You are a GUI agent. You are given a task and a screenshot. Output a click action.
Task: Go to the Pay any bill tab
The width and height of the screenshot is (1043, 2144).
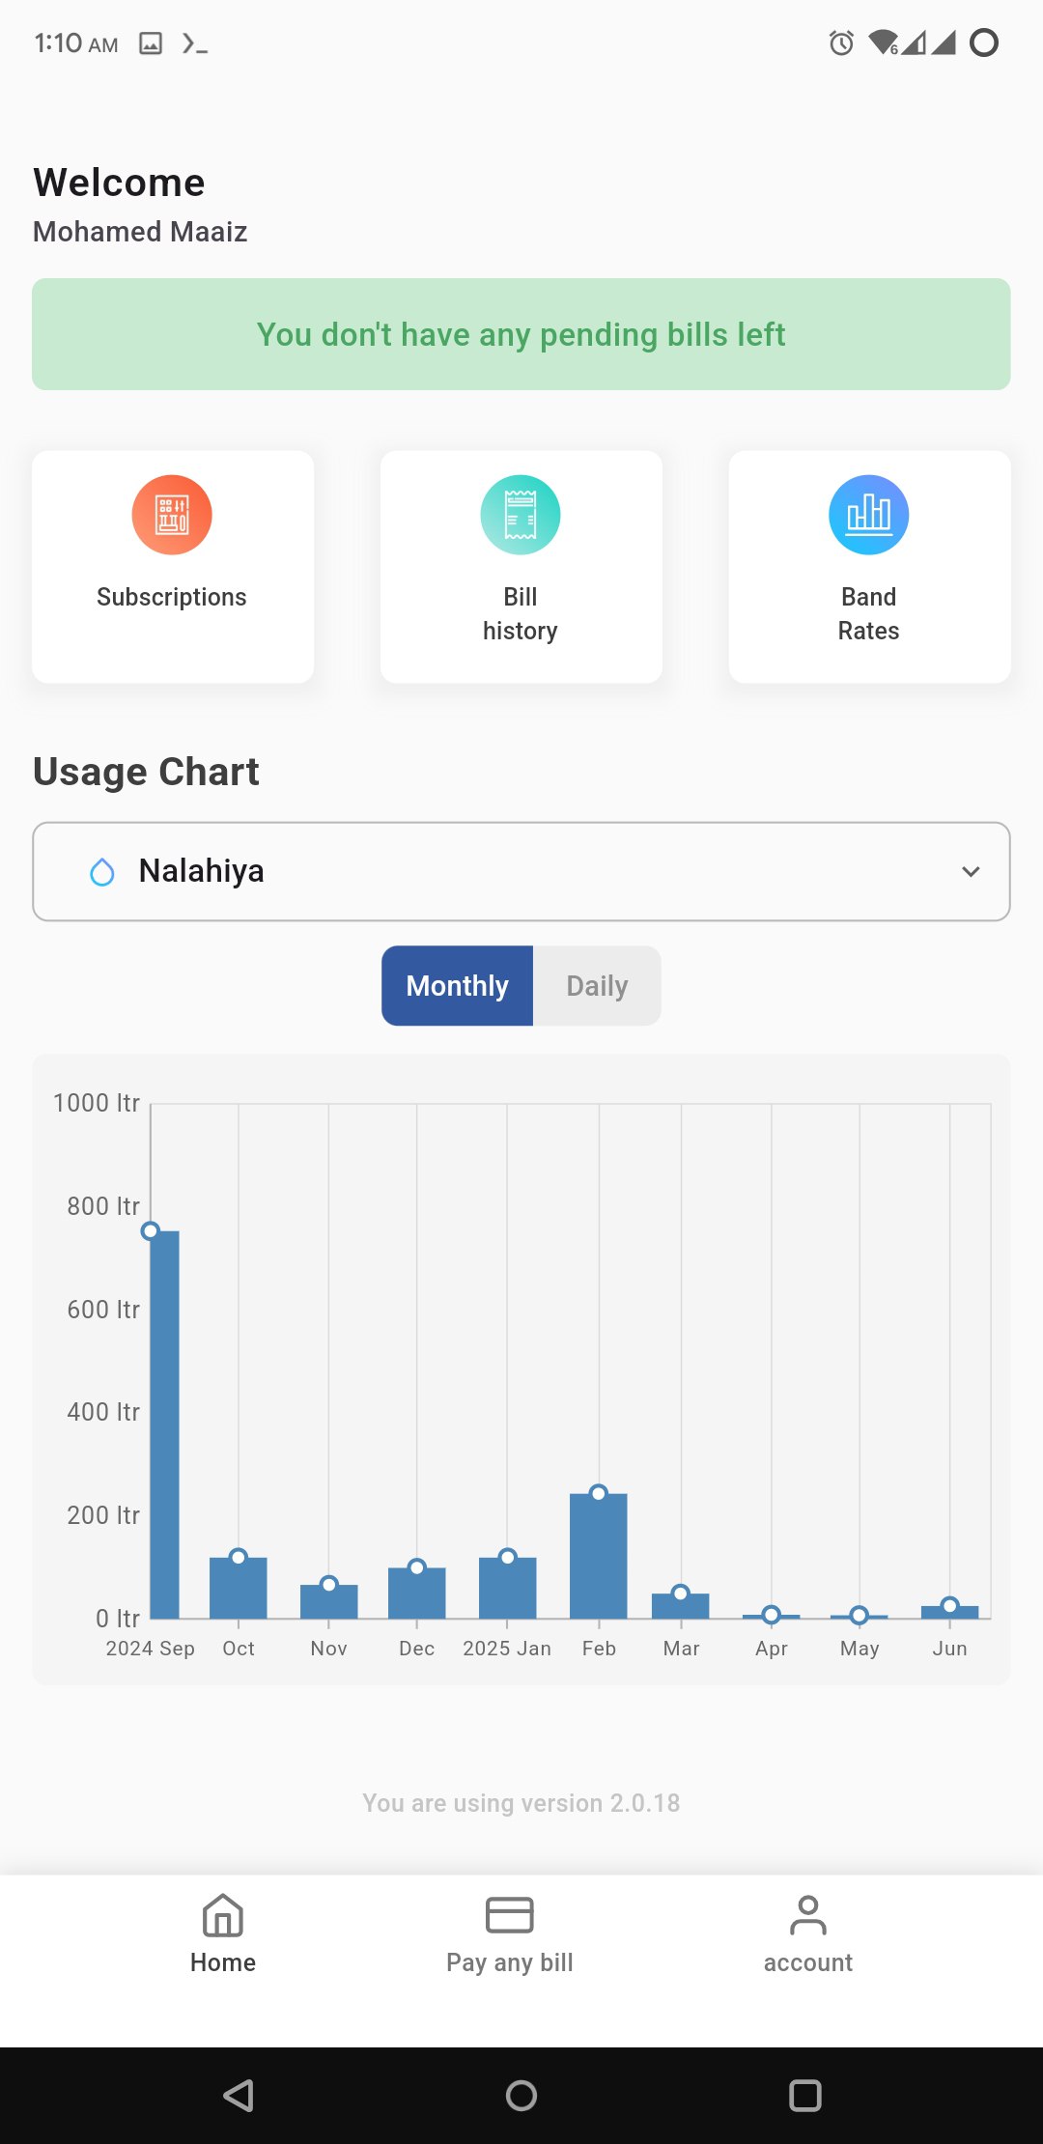(509, 1961)
